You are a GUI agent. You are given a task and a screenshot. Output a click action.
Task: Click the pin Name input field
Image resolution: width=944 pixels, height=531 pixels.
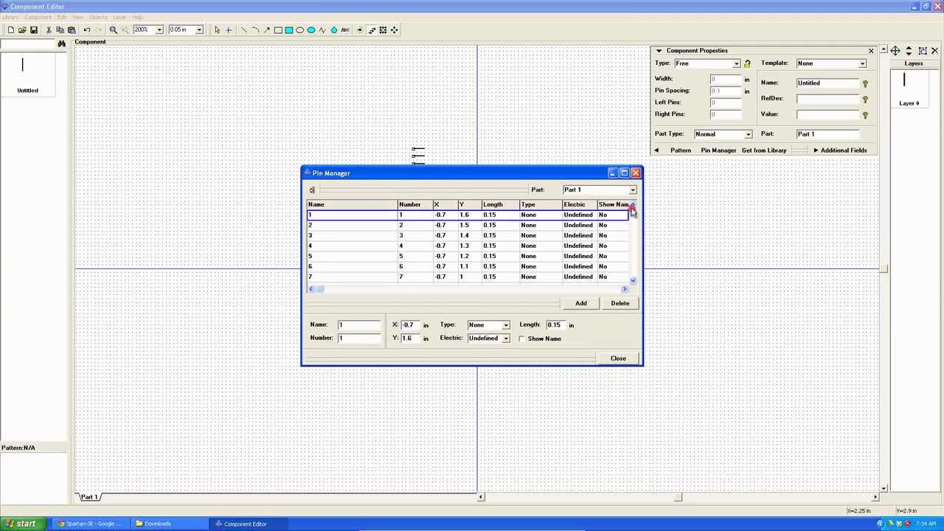359,325
